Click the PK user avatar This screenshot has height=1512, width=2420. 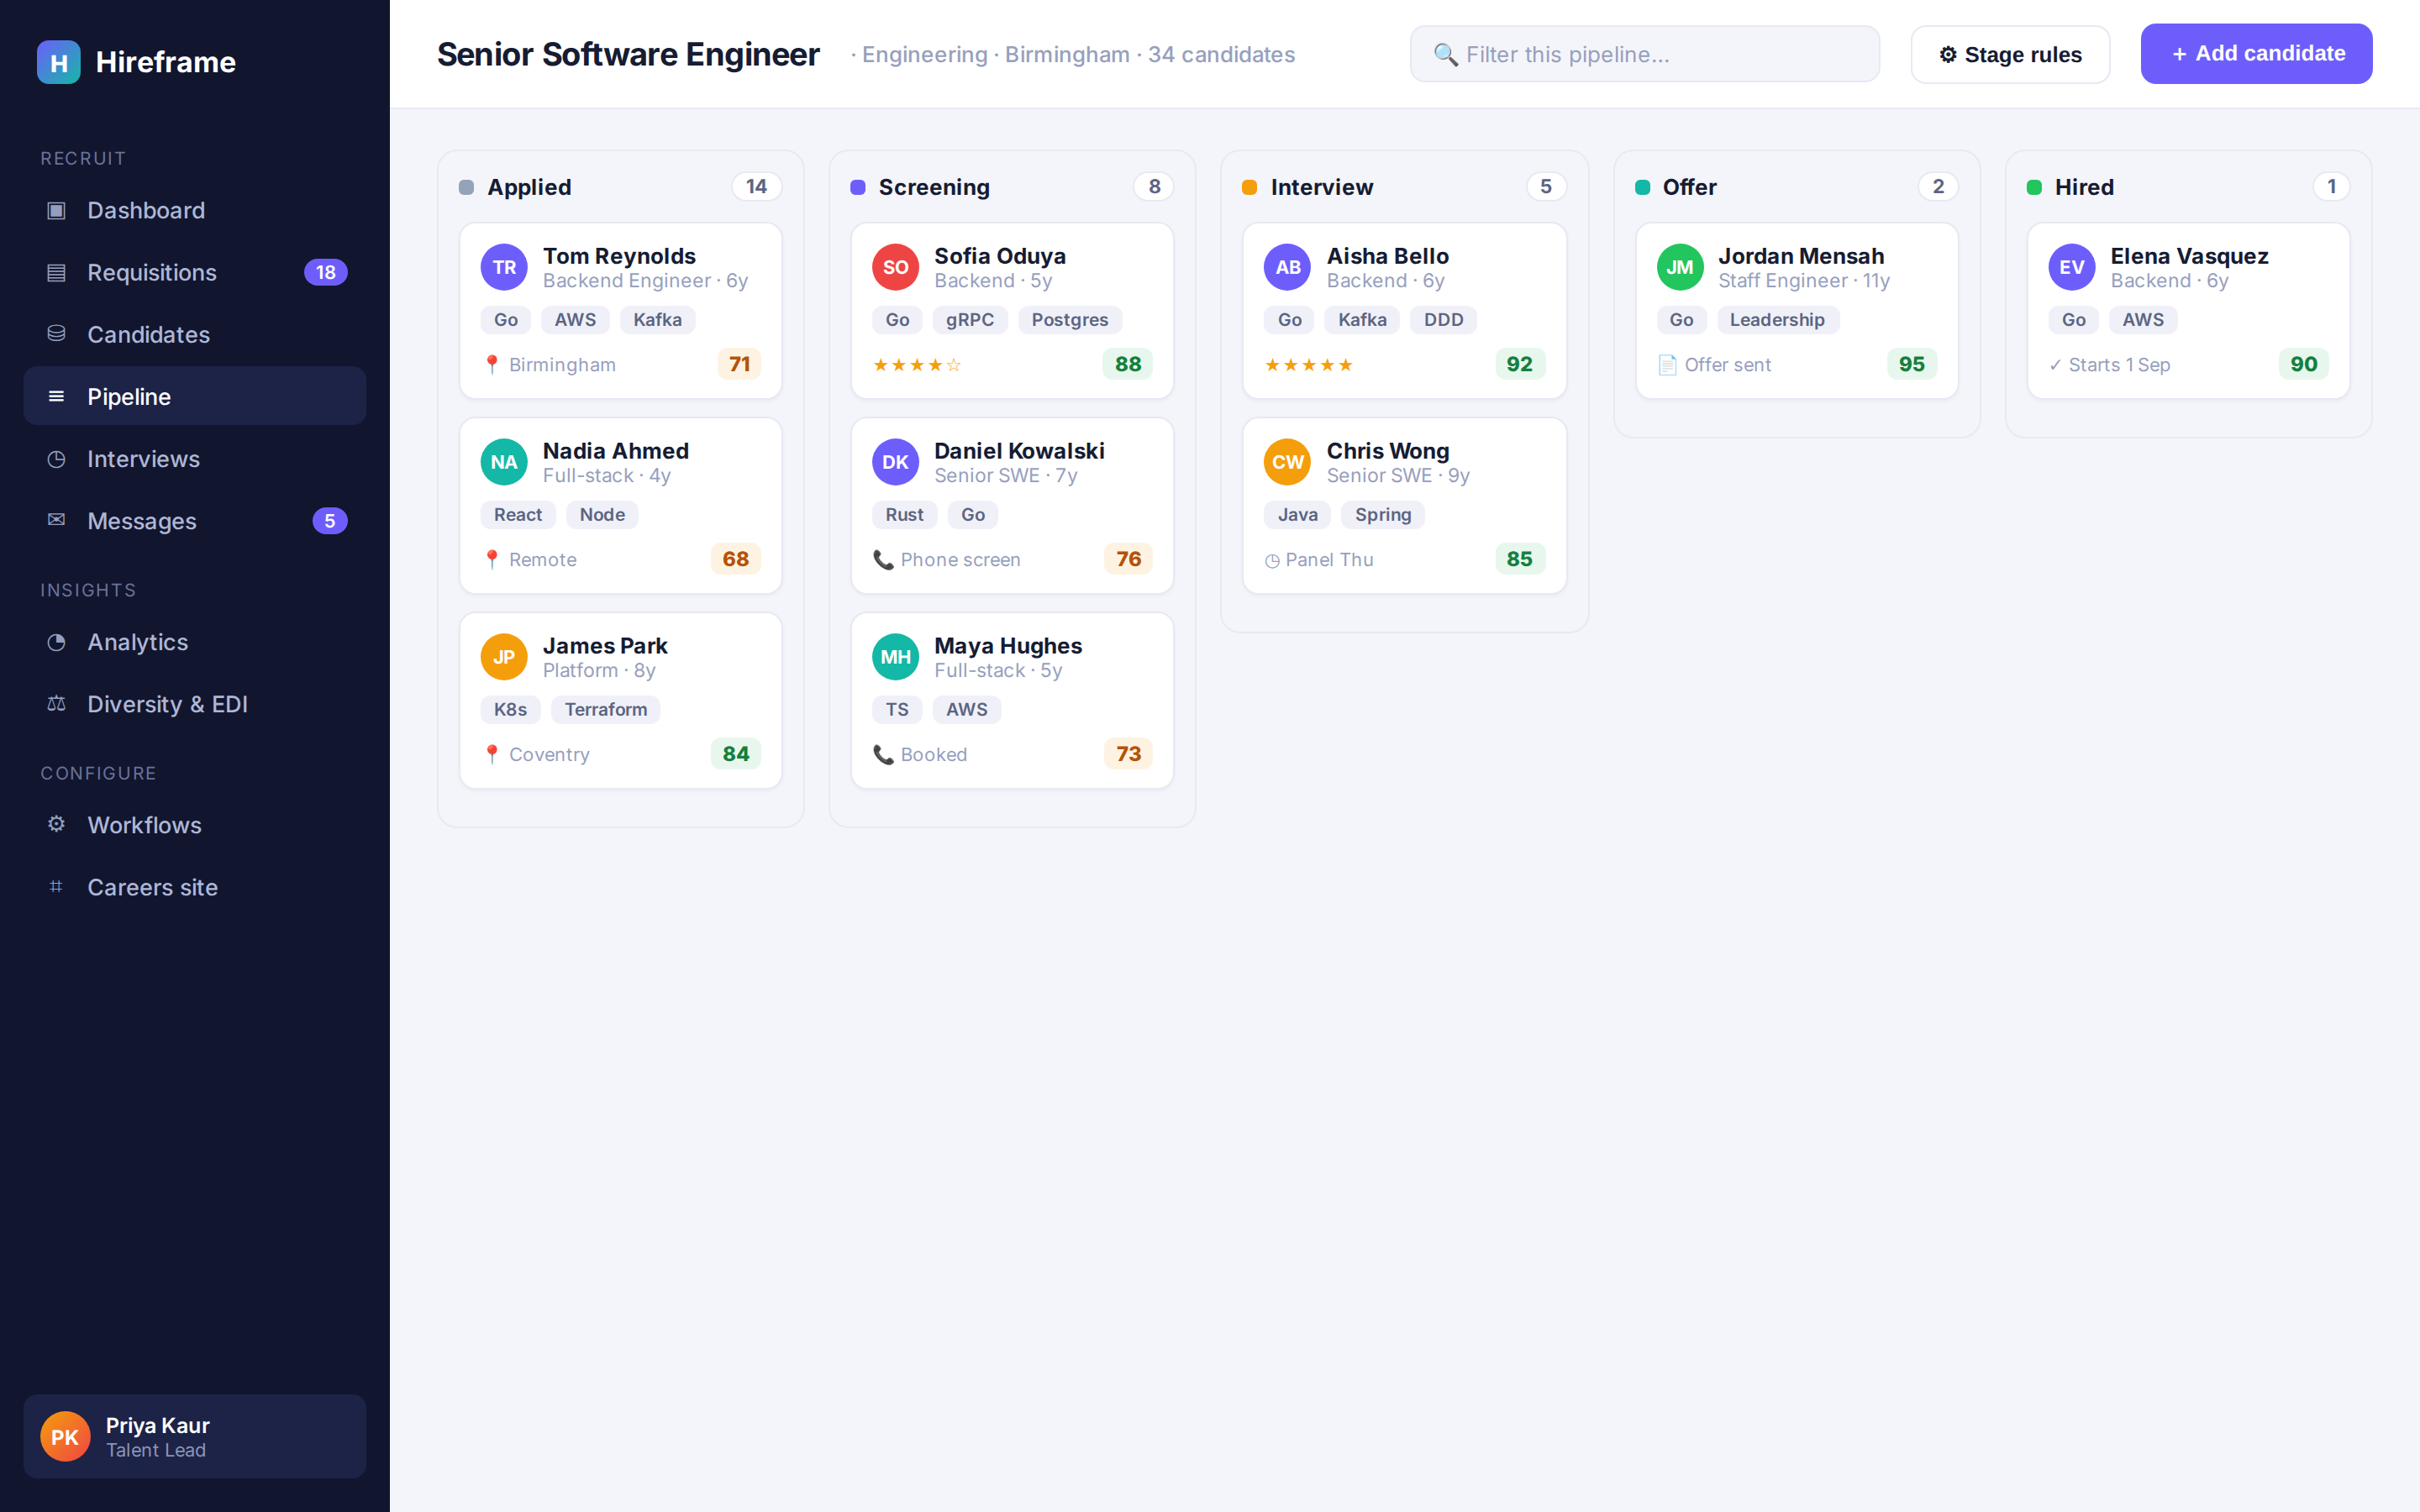pos(65,1436)
